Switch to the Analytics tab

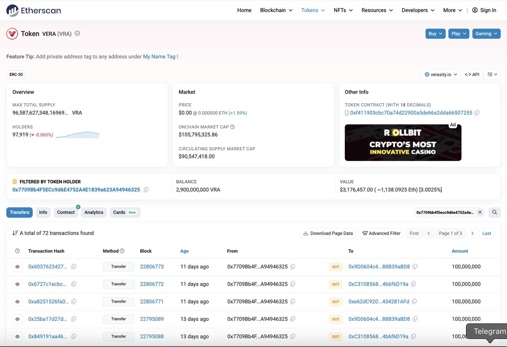click(x=94, y=212)
